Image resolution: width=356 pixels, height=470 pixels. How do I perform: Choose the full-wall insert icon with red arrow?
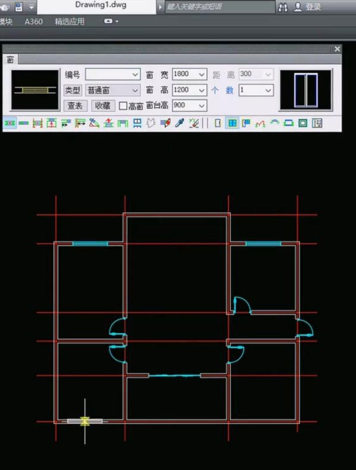[x=109, y=123]
